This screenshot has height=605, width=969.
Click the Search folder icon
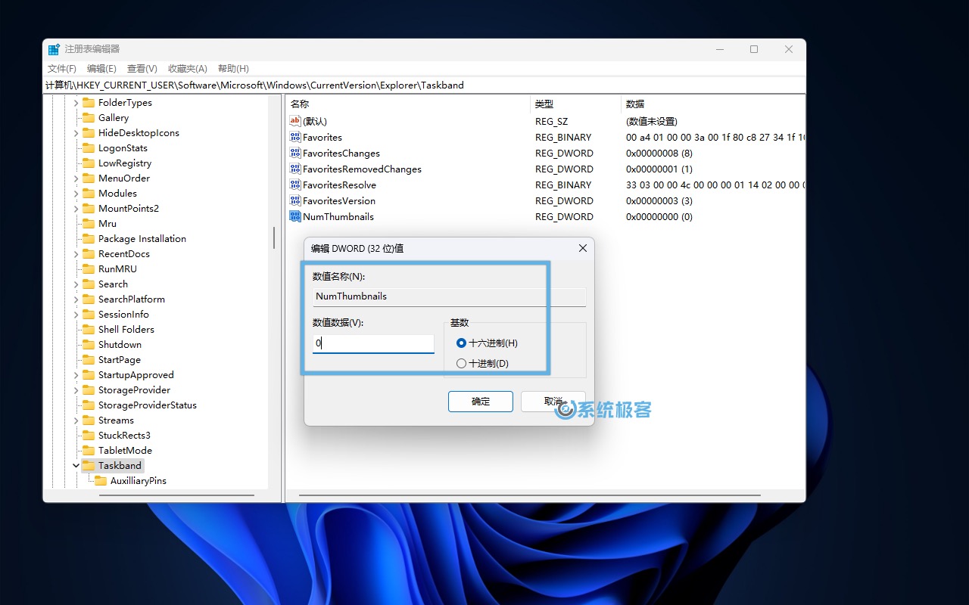click(x=89, y=284)
